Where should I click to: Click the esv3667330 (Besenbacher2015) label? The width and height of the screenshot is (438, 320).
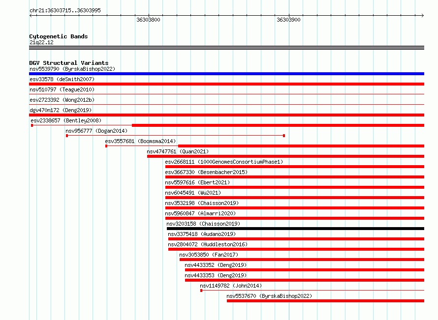[206, 172]
